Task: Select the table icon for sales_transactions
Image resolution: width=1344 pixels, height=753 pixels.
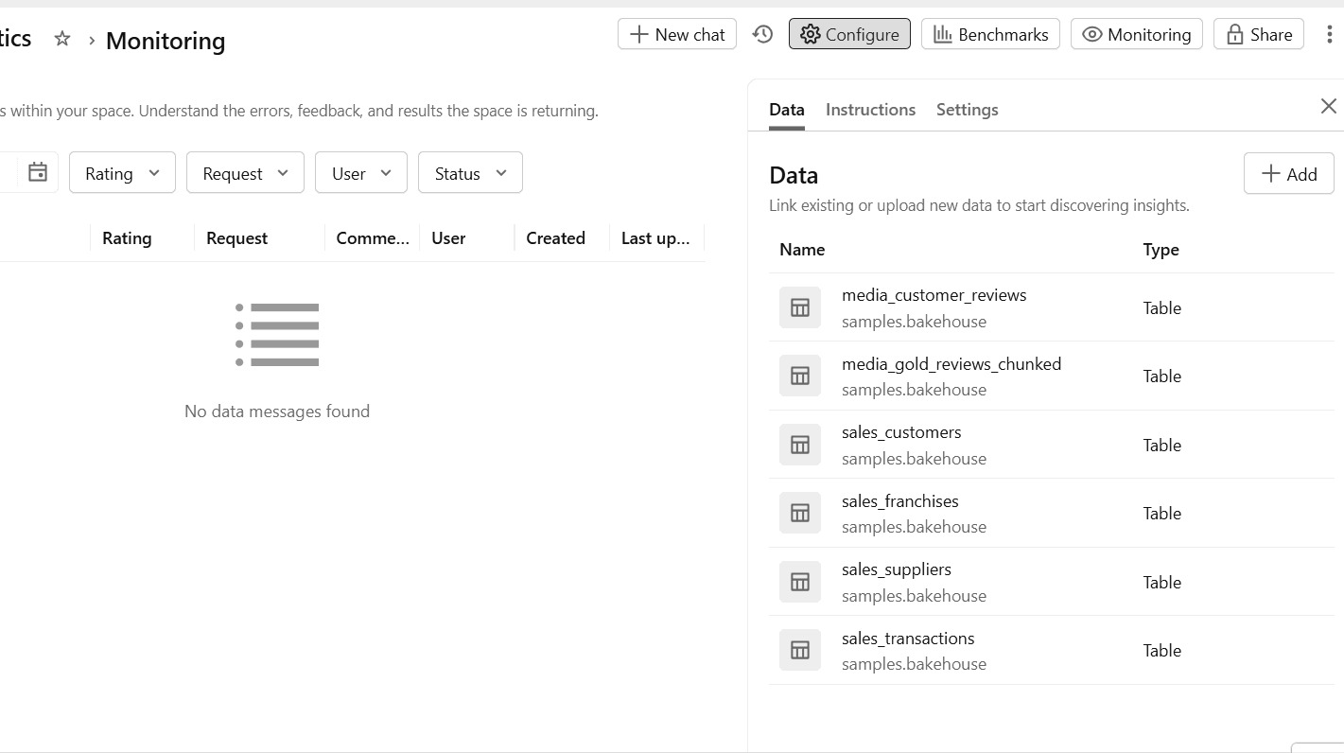Action: (x=799, y=650)
